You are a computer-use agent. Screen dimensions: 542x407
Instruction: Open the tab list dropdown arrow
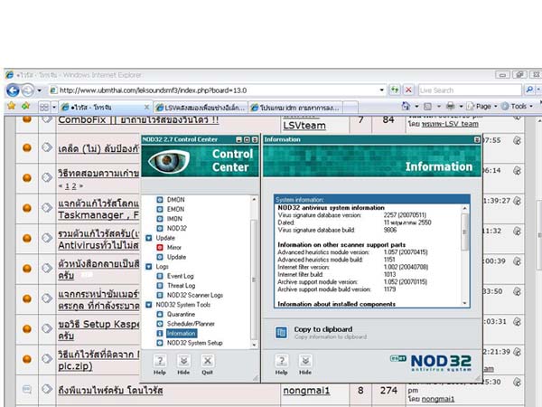coord(54,108)
